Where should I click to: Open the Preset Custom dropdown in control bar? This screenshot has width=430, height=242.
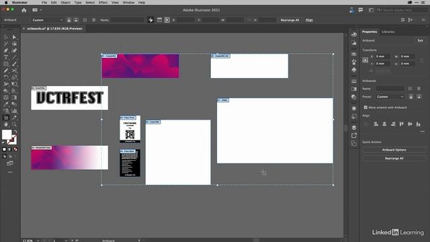click(47, 20)
